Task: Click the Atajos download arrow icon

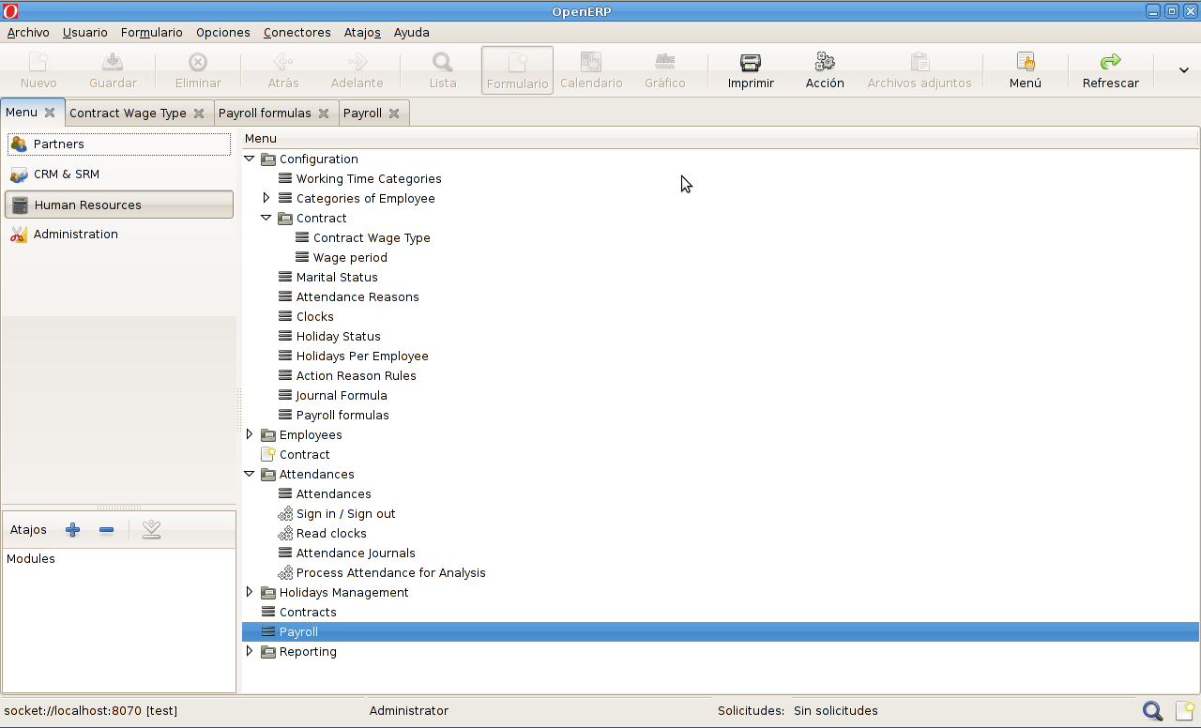Action: click(151, 530)
